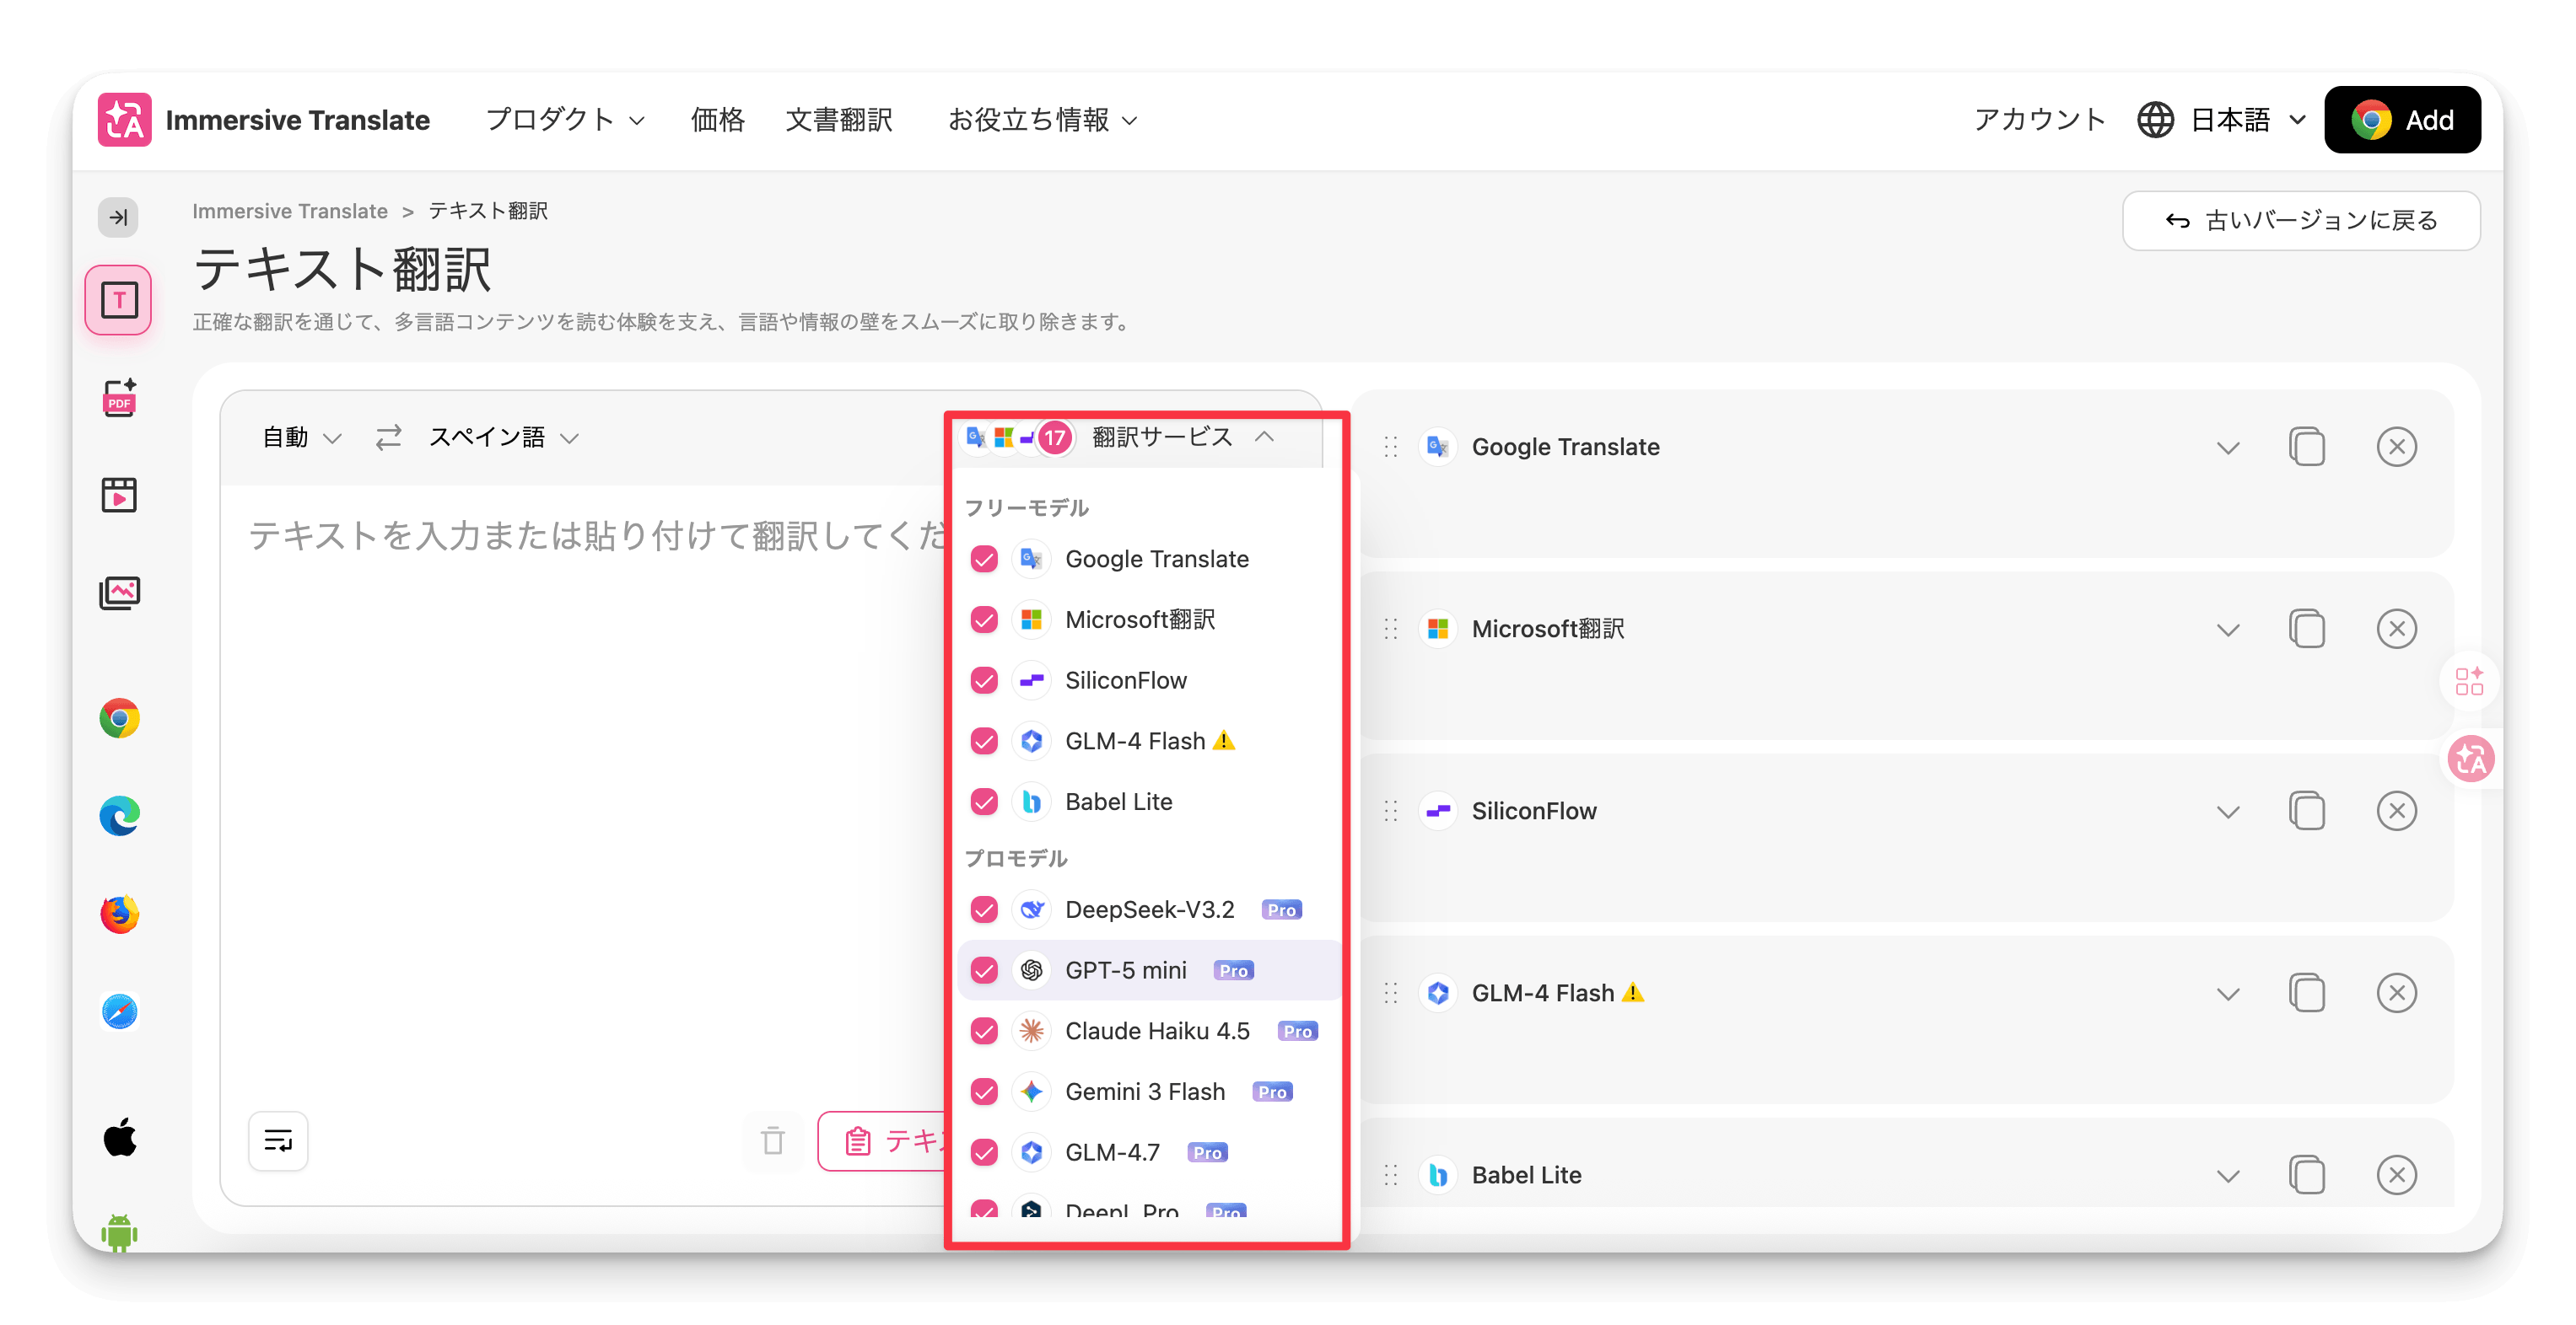Click the floating apps grid icon
Screen dimensions: 2576x1325
click(x=2469, y=682)
